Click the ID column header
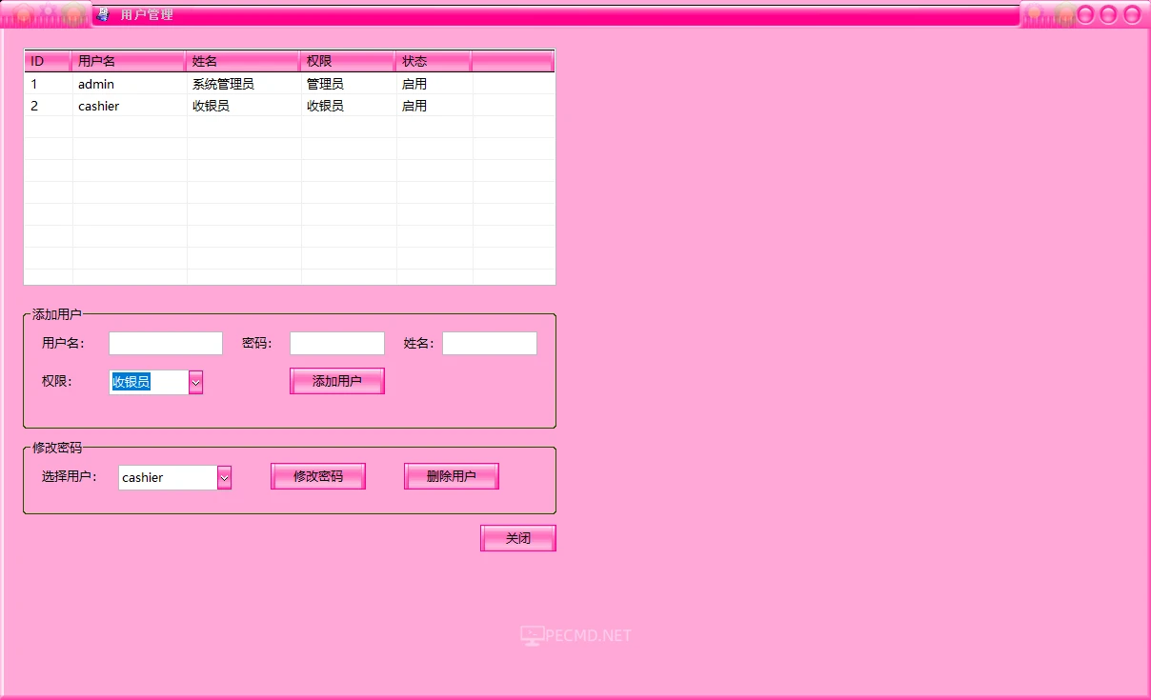This screenshot has width=1151, height=700. [48, 60]
